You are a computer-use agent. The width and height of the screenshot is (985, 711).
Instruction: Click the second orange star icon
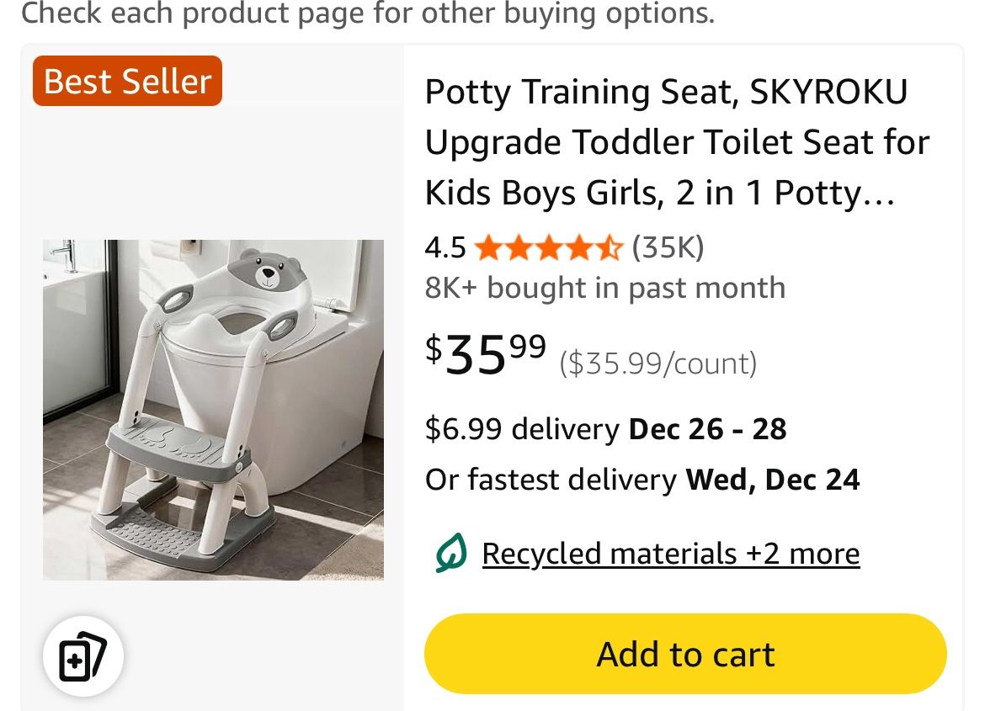(520, 247)
